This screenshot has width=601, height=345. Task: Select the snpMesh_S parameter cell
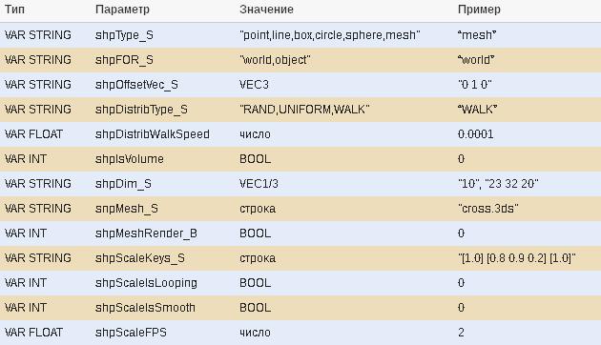[127, 209]
